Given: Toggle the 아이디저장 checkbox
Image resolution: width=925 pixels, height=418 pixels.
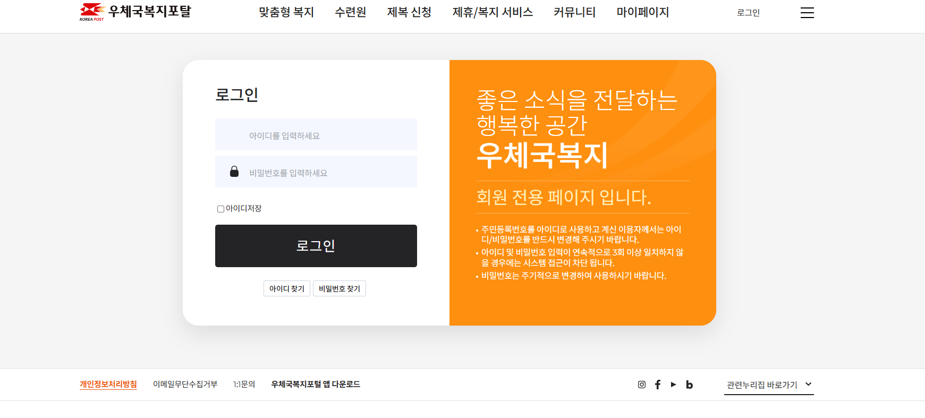Looking at the screenshot, I should pyautogui.click(x=220, y=209).
